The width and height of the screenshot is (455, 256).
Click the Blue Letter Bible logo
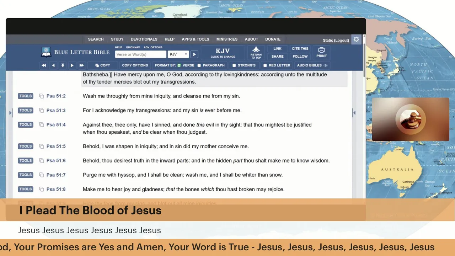(x=75, y=52)
